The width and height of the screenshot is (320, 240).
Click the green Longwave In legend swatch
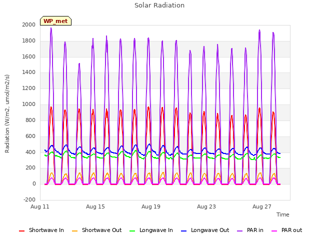pos(132,231)
